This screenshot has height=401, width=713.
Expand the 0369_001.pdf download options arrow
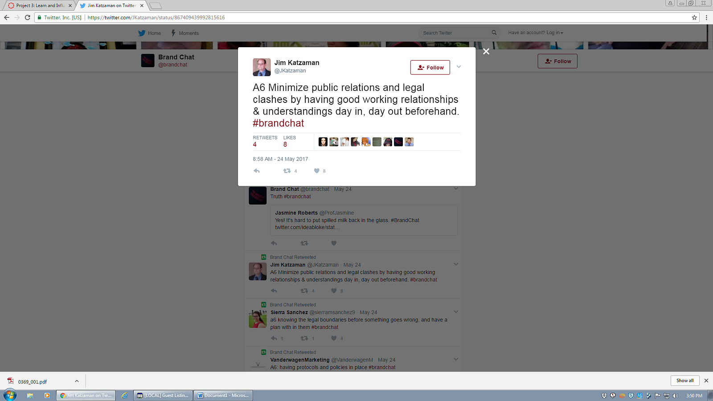pos(77,381)
